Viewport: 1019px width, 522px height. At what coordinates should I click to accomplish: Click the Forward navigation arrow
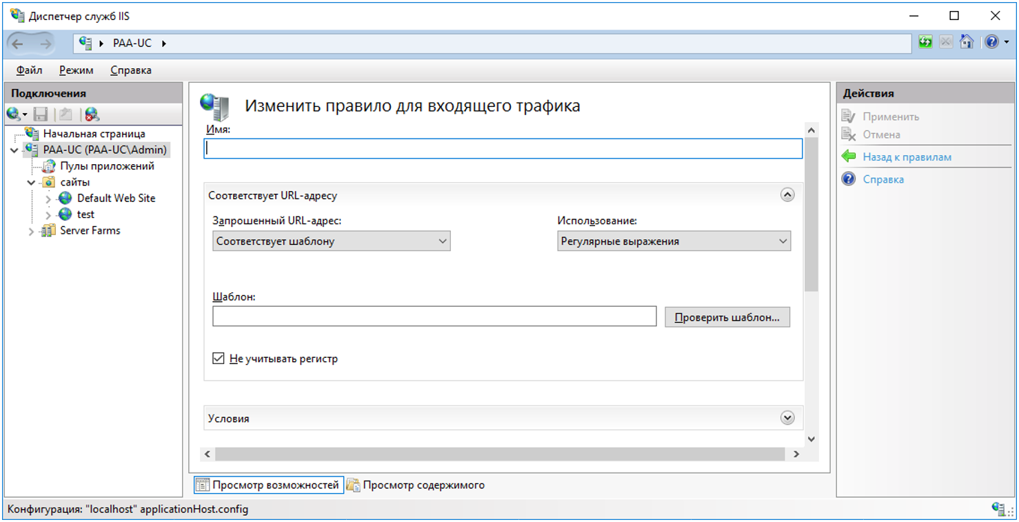(46, 43)
